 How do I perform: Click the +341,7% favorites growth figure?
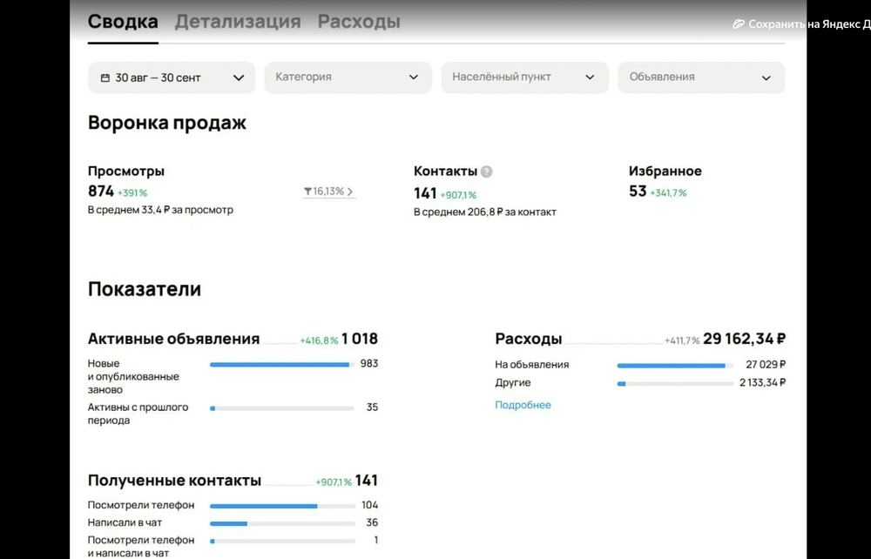pos(668,193)
